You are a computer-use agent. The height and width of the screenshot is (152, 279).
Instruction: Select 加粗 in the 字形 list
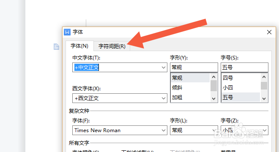190,97
